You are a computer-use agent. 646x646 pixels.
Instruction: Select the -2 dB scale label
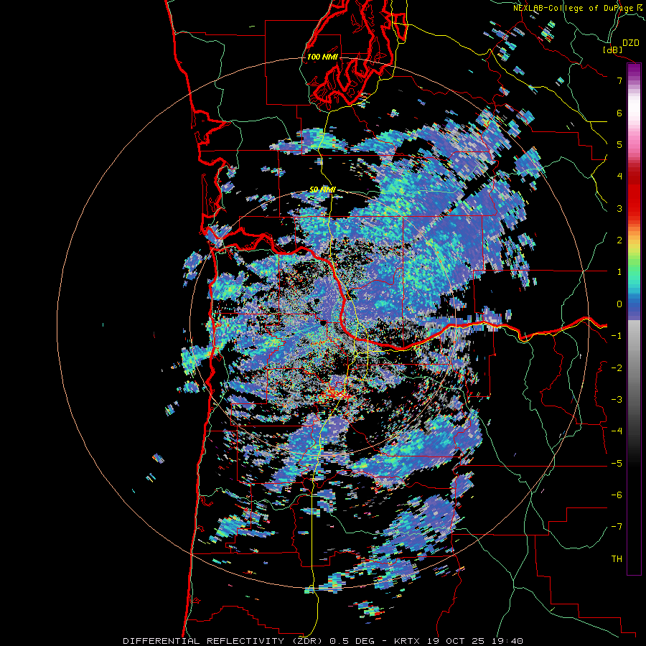point(617,368)
